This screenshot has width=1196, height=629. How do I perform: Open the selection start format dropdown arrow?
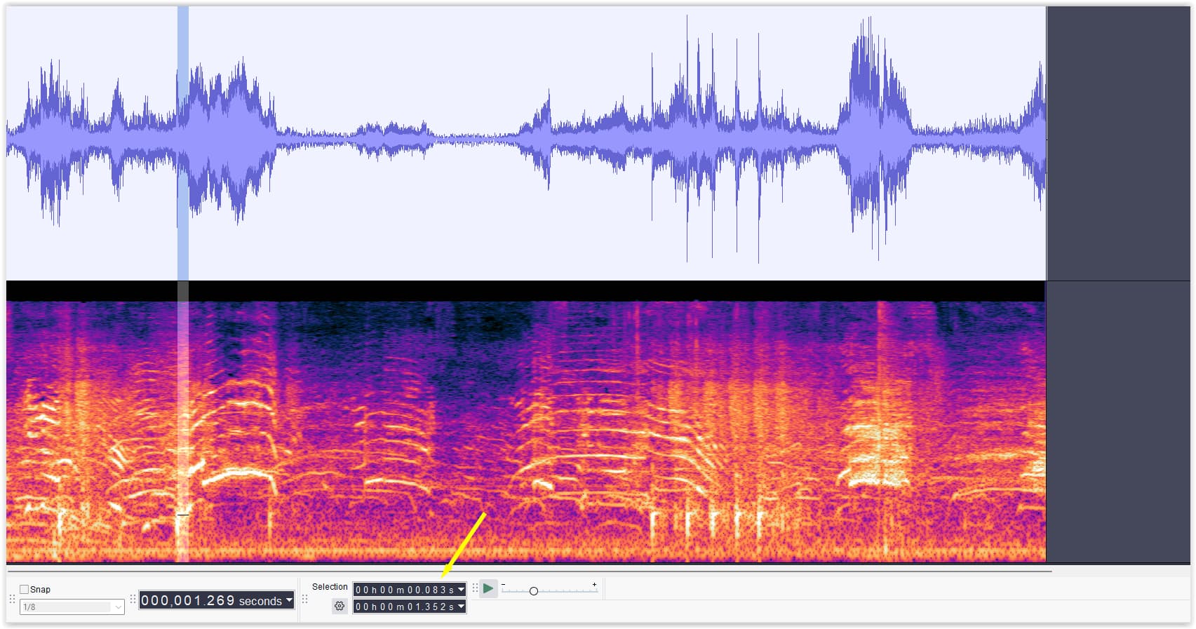coord(461,590)
